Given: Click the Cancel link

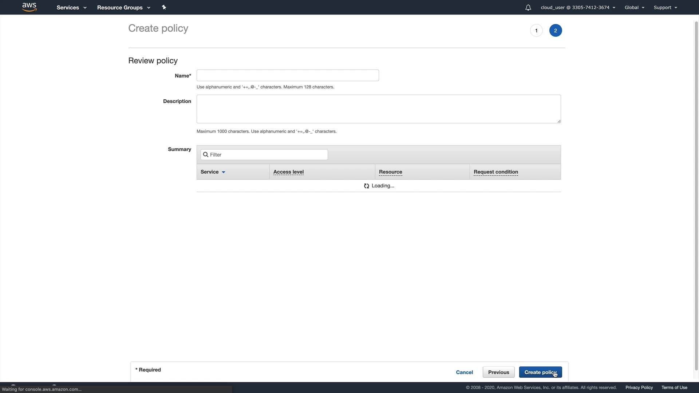Looking at the screenshot, I should [x=464, y=372].
